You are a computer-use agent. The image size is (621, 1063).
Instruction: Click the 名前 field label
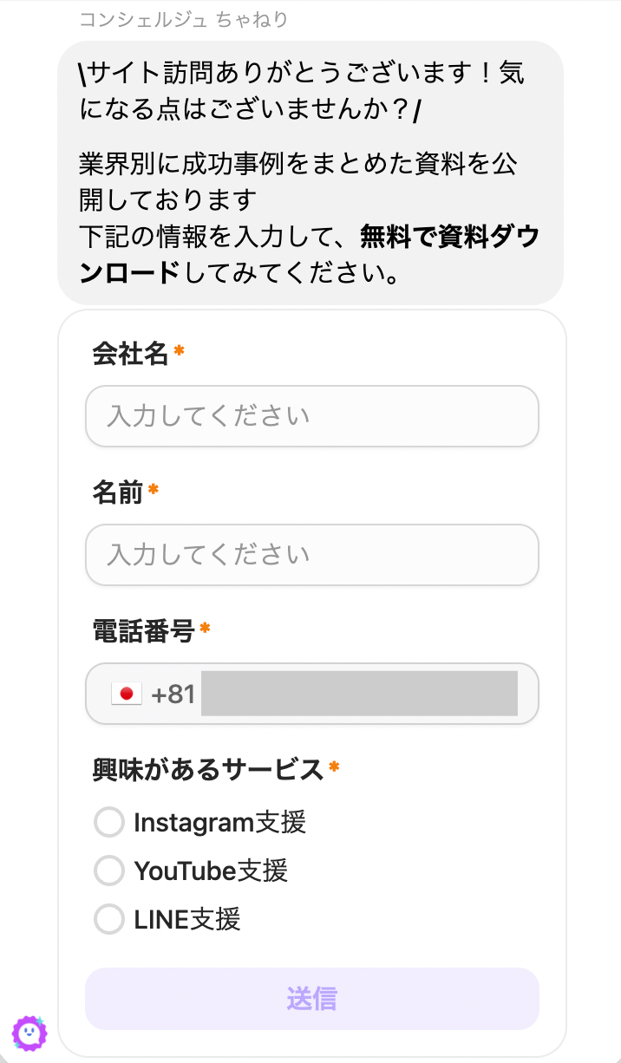tap(117, 492)
